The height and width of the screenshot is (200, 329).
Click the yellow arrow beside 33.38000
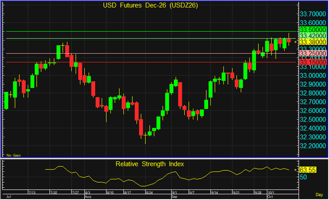[295, 42]
